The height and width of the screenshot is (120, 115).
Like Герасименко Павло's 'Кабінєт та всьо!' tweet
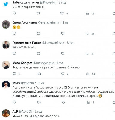[63, 54]
